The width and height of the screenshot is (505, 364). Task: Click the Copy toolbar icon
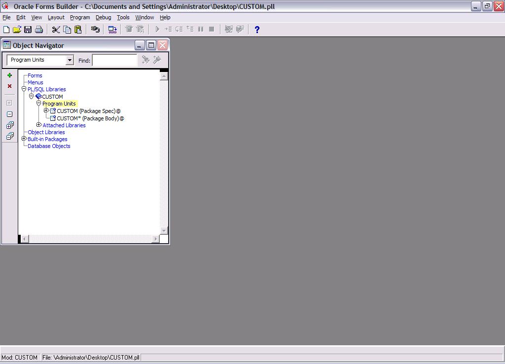(67, 30)
